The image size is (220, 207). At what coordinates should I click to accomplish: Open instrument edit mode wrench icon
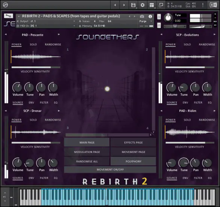point(8,16)
